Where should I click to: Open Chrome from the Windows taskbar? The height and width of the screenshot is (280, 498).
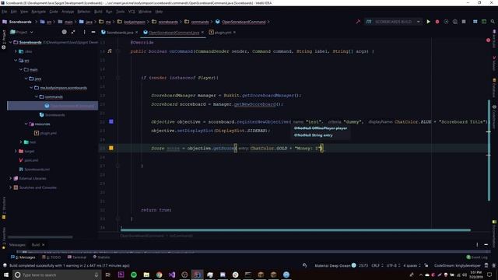coord(159,275)
